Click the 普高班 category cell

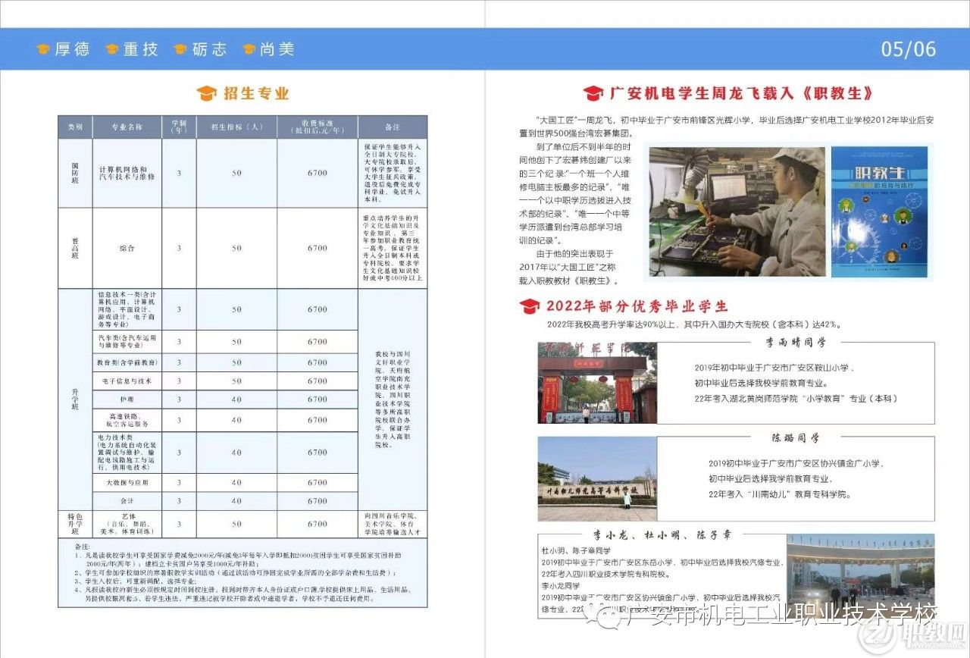point(75,248)
